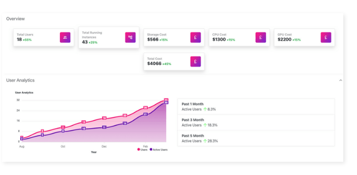The width and height of the screenshot is (357, 175).
Task: Collapse the User Analytics section
Action: coord(341,80)
